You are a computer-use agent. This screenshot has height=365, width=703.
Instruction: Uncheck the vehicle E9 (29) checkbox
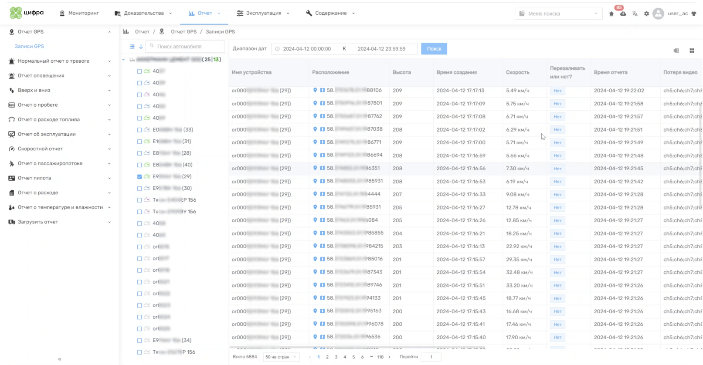(x=139, y=177)
